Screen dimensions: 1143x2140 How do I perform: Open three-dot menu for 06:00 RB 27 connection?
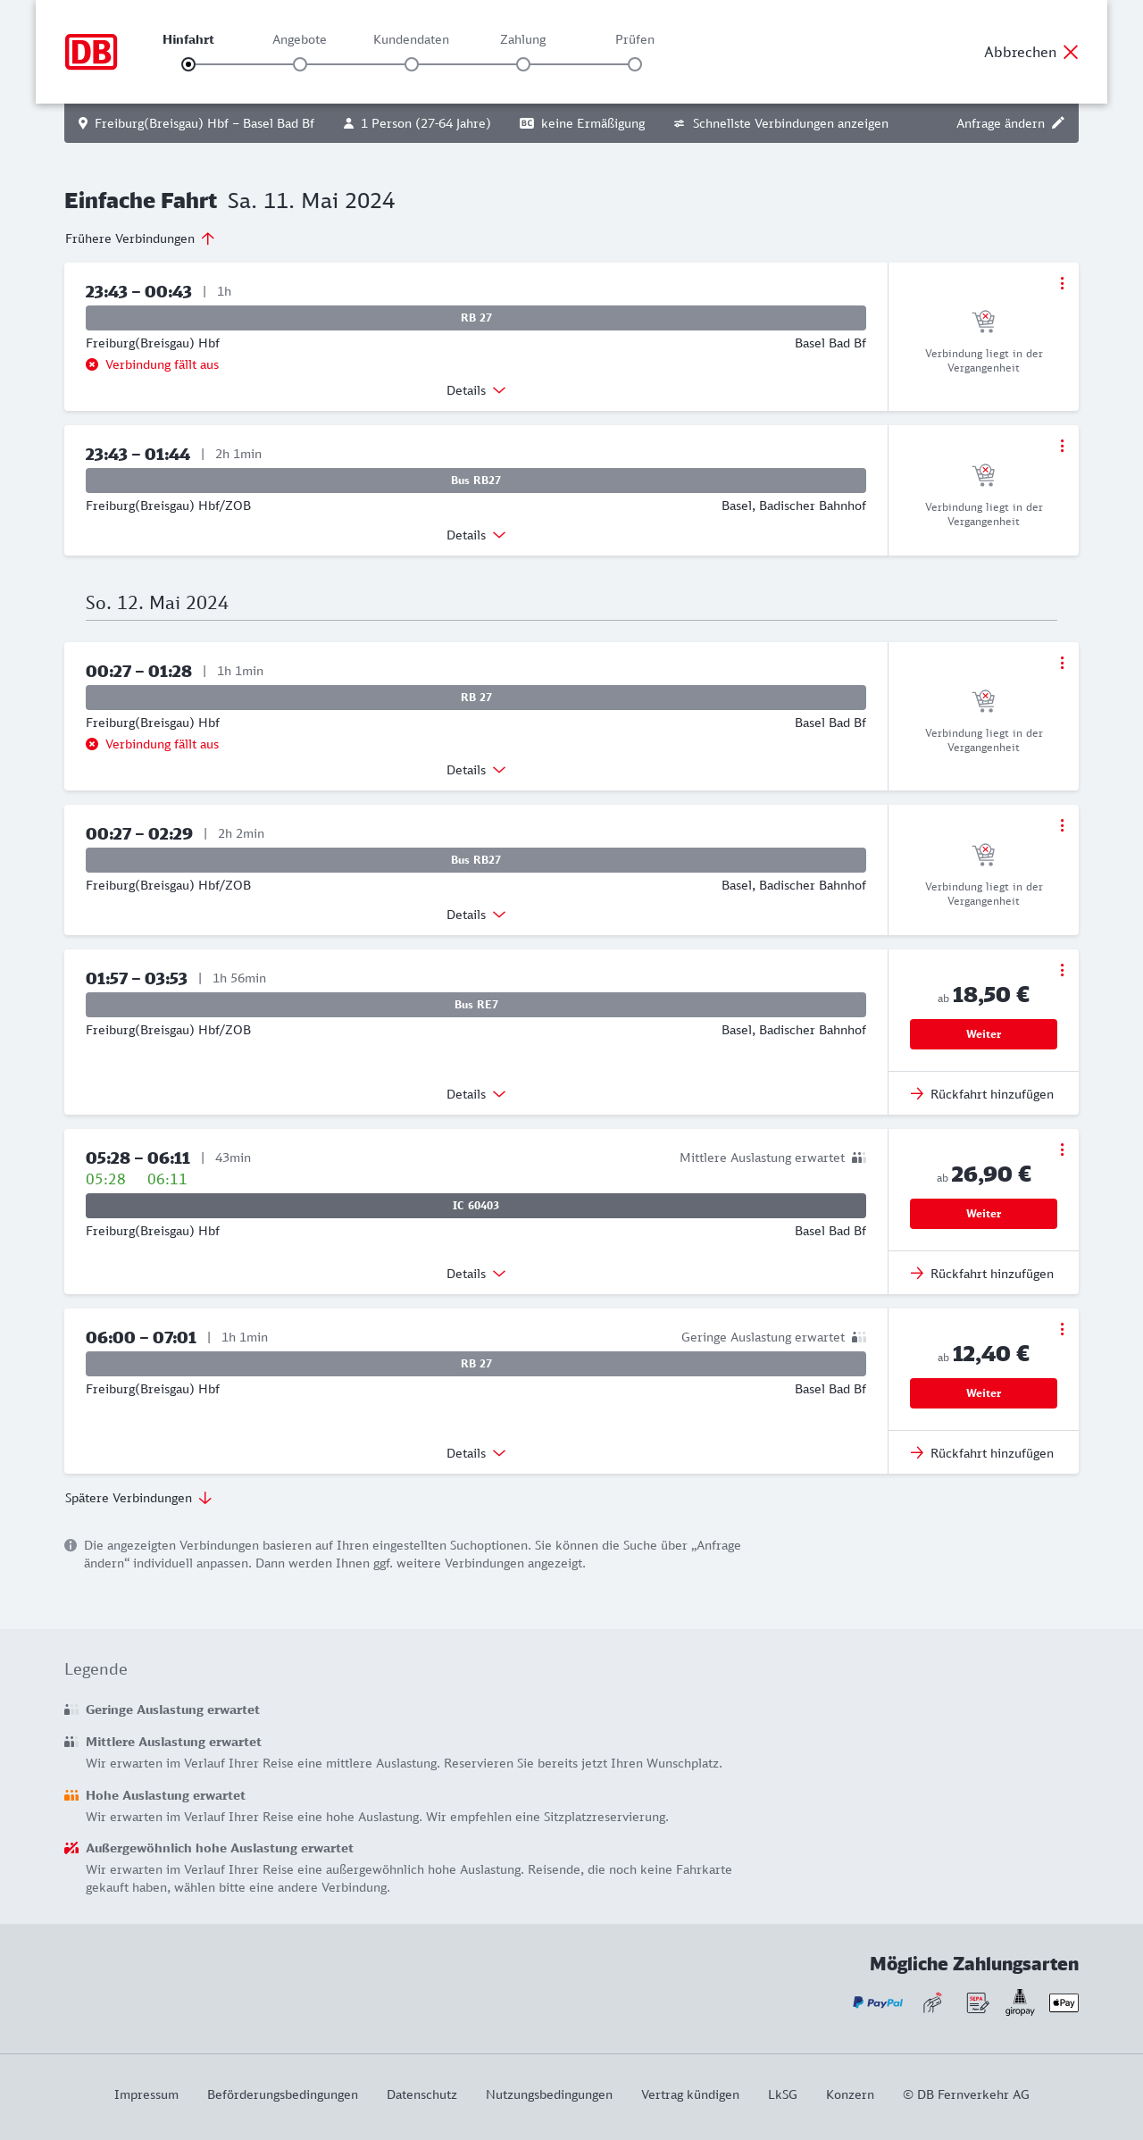coord(1062,1329)
